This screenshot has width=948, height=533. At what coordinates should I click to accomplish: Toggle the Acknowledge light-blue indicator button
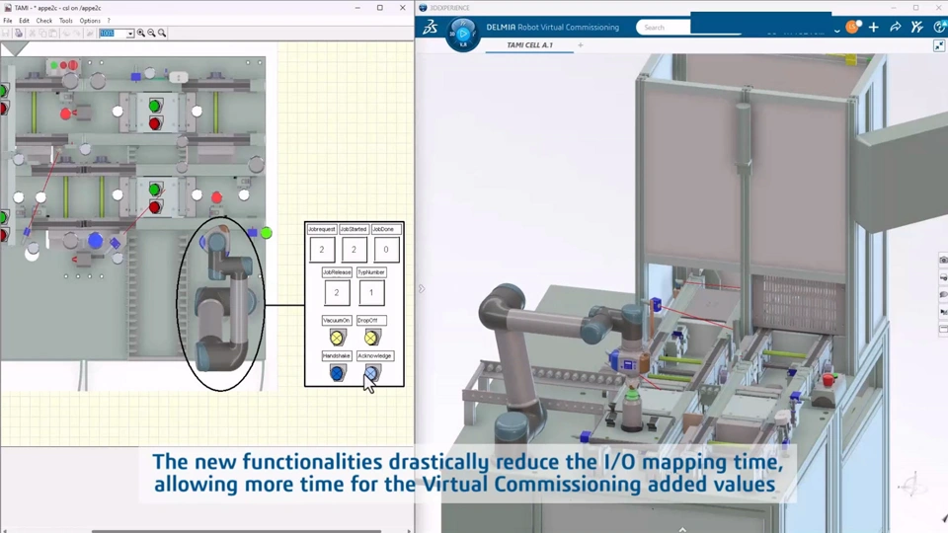[372, 373]
